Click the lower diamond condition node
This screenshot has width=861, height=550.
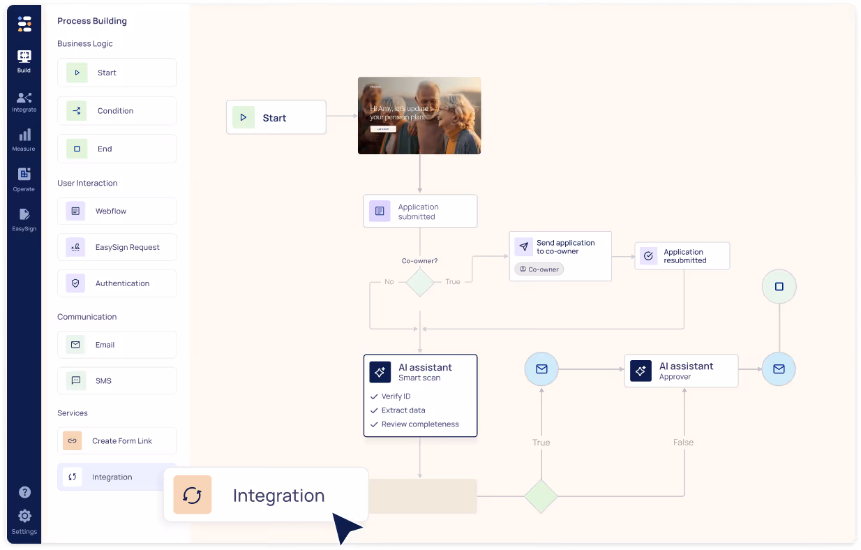(x=541, y=496)
